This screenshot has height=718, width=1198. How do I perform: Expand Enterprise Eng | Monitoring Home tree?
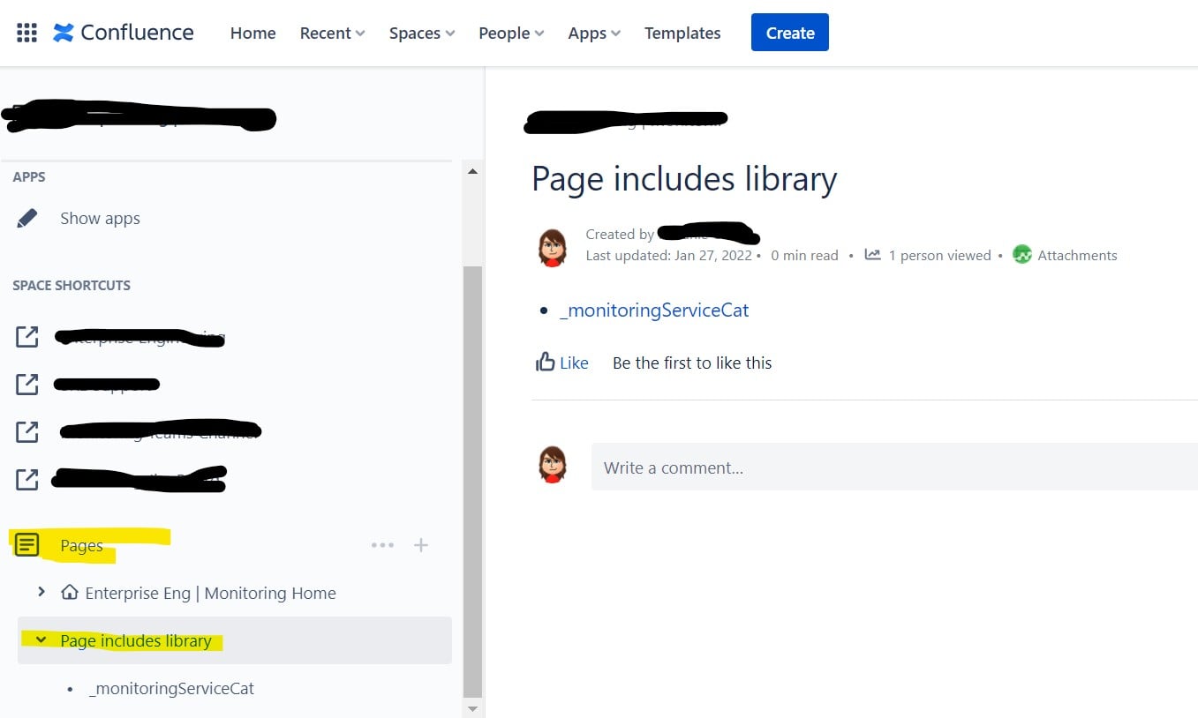pos(41,592)
